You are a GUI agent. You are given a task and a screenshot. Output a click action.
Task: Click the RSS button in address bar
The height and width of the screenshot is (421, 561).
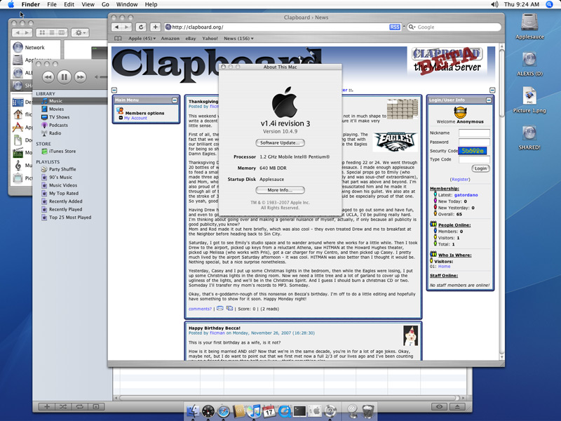coord(395,27)
